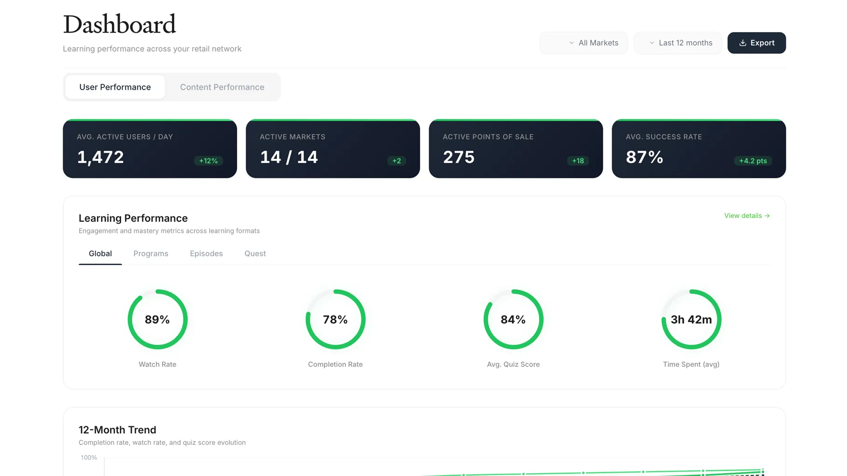This screenshot has width=847, height=476.
Task: Click the Avg. Quiz Score gauge
Action: pos(513,320)
